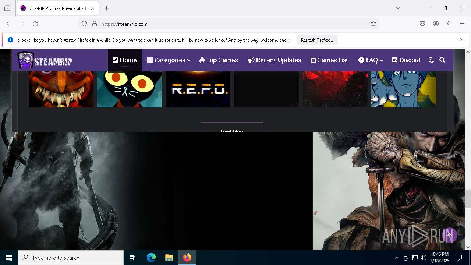Reload the current page
This screenshot has height=265, width=471.
pos(35,24)
